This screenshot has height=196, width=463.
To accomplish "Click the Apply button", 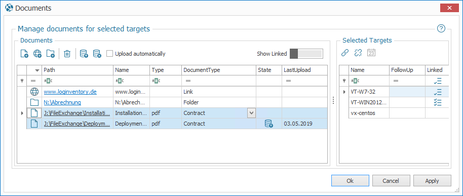I will (432, 181).
